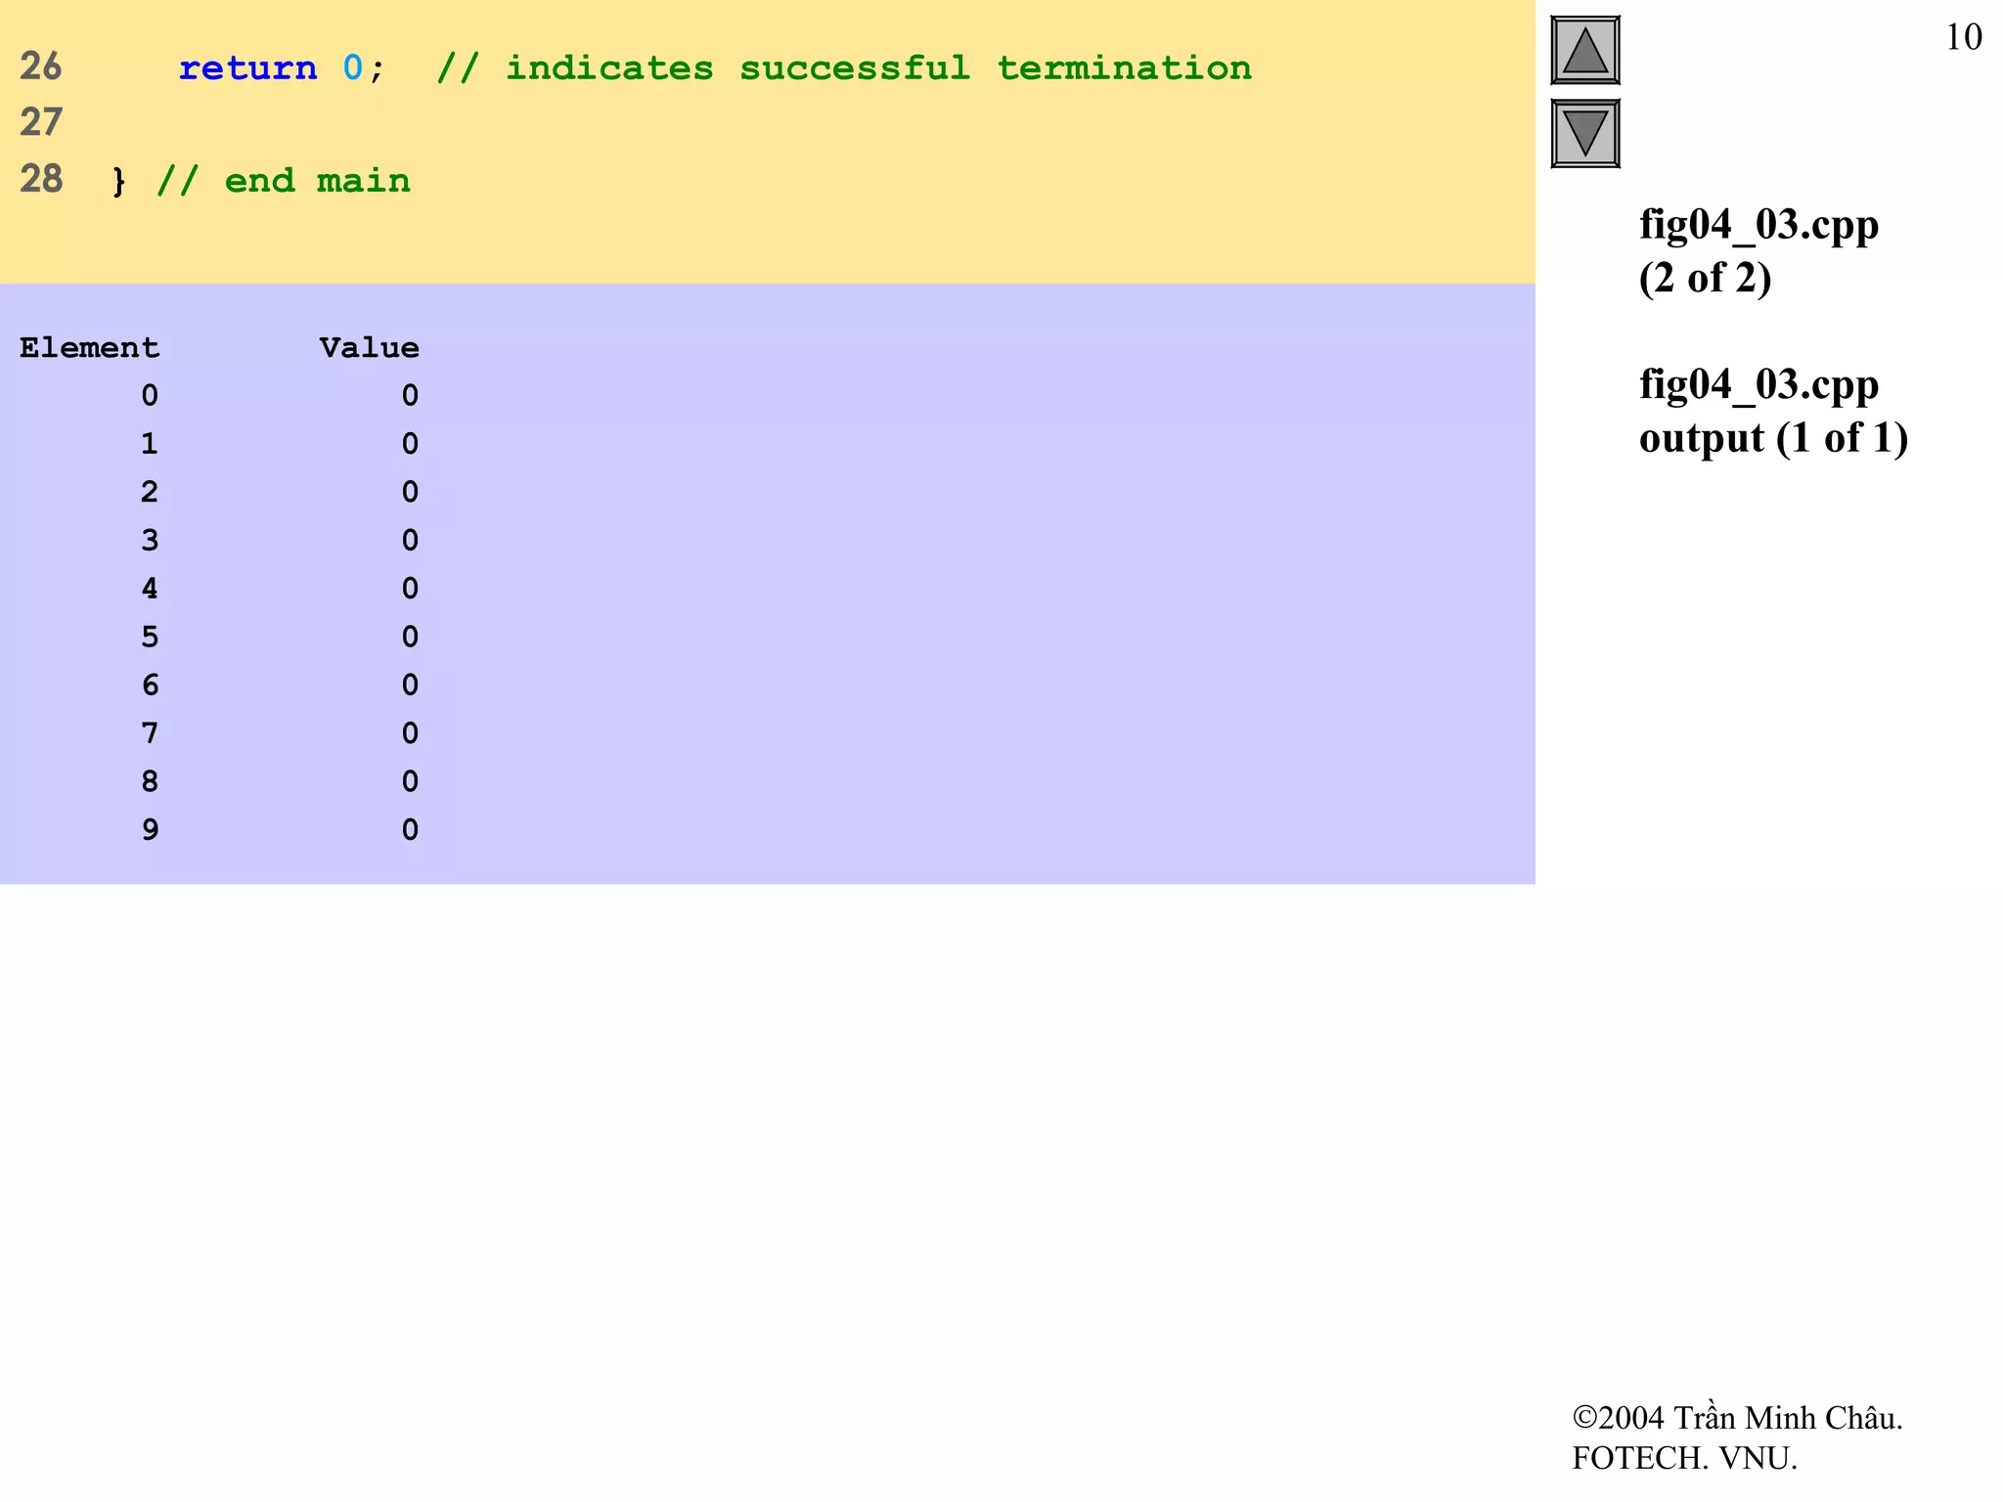This screenshot has width=2003, height=1502.
Task: Click the "FOTECH. VNU." footer text
Action: tap(1684, 1458)
